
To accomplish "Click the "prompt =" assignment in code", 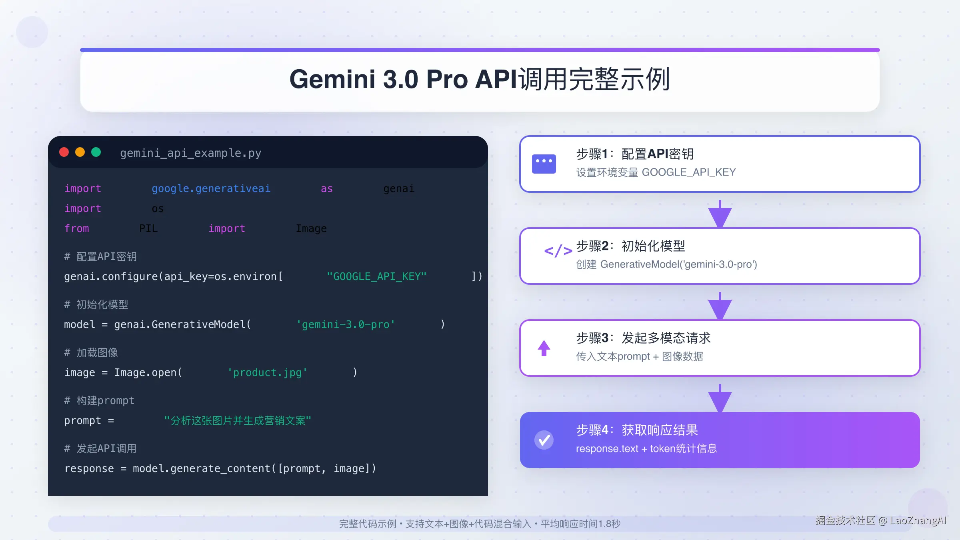I will point(89,420).
